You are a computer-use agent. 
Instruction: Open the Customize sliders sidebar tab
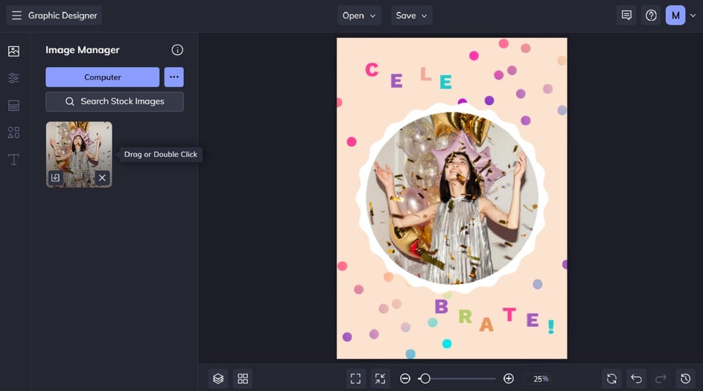(14, 78)
